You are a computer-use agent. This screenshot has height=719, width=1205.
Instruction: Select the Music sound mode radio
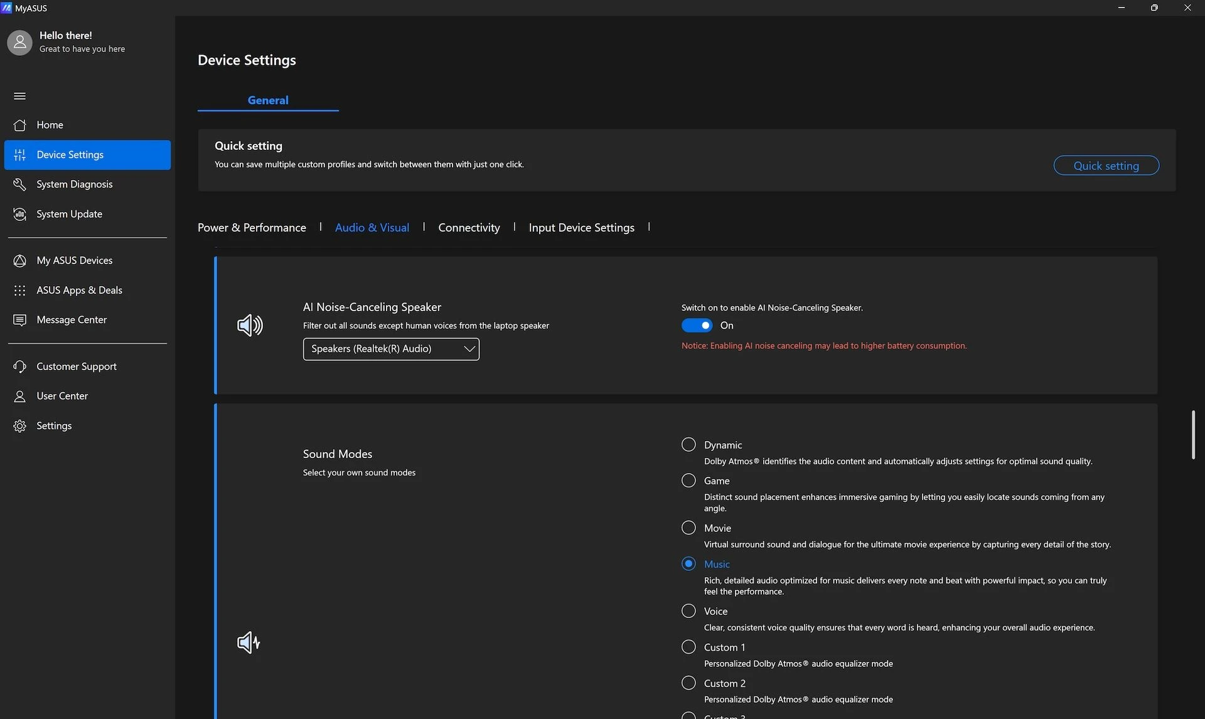point(688,563)
